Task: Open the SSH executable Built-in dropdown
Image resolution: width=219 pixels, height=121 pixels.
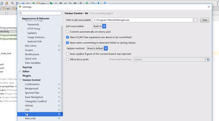Action: (99, 26)
